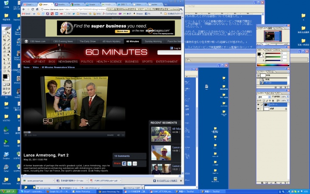This screenshot has width=310, height=194.
Task: Switch to the Channels tab in Photoshop
Action: coord(270,93)
